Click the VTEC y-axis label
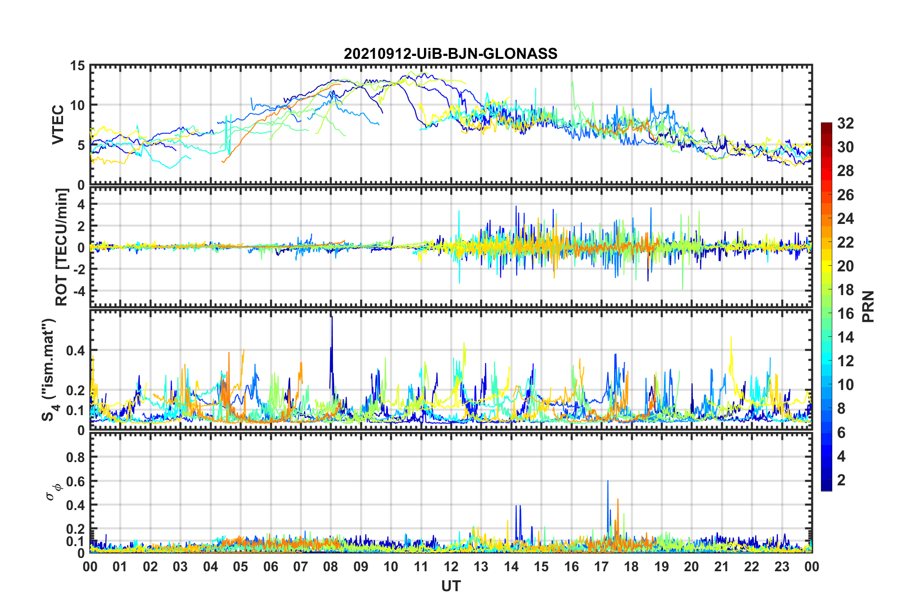Viewport: 902px width, 613px height. tap(58, 125)
